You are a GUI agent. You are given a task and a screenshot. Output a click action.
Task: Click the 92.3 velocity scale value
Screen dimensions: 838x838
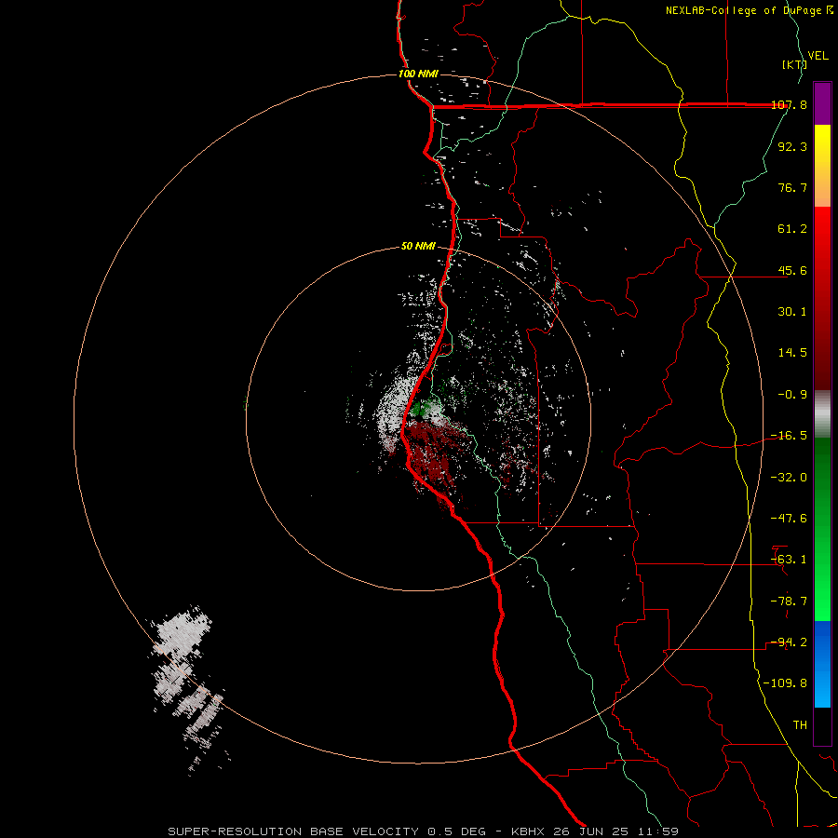pyautogui.click(x=792, y=146)
